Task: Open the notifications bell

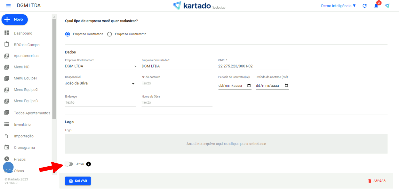Action: point(376,6)
